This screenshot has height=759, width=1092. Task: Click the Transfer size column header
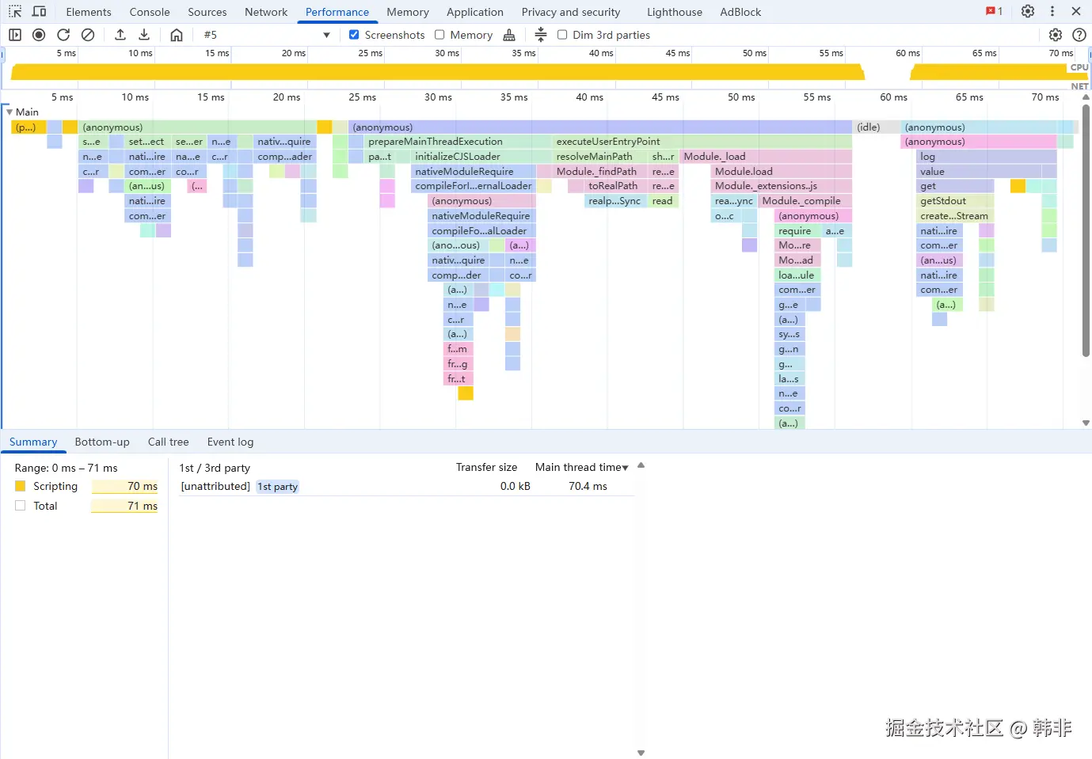coord(486,468)
